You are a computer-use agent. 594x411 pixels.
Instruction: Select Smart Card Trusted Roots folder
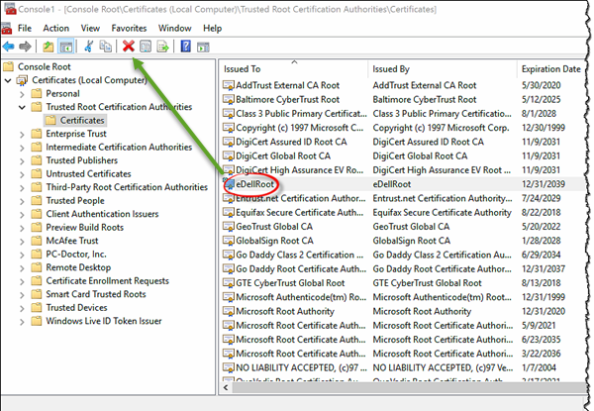point(96,294)
